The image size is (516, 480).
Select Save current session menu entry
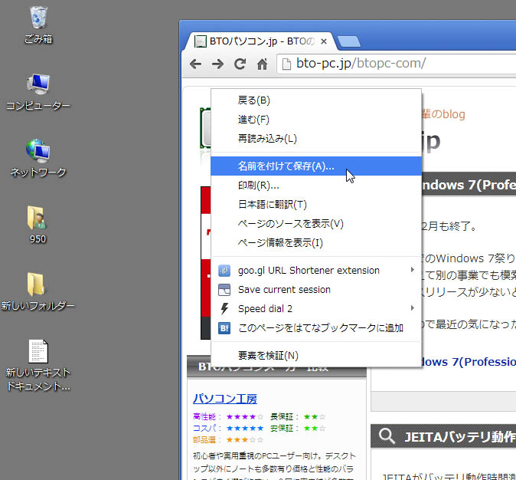pos(316,289)
